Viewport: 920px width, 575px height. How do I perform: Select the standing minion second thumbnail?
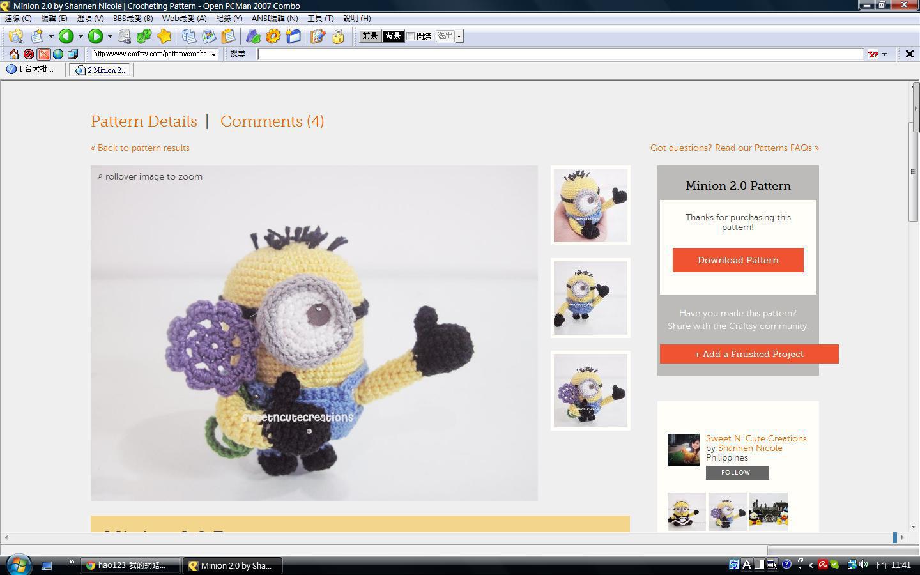click(x=590, y=298)
